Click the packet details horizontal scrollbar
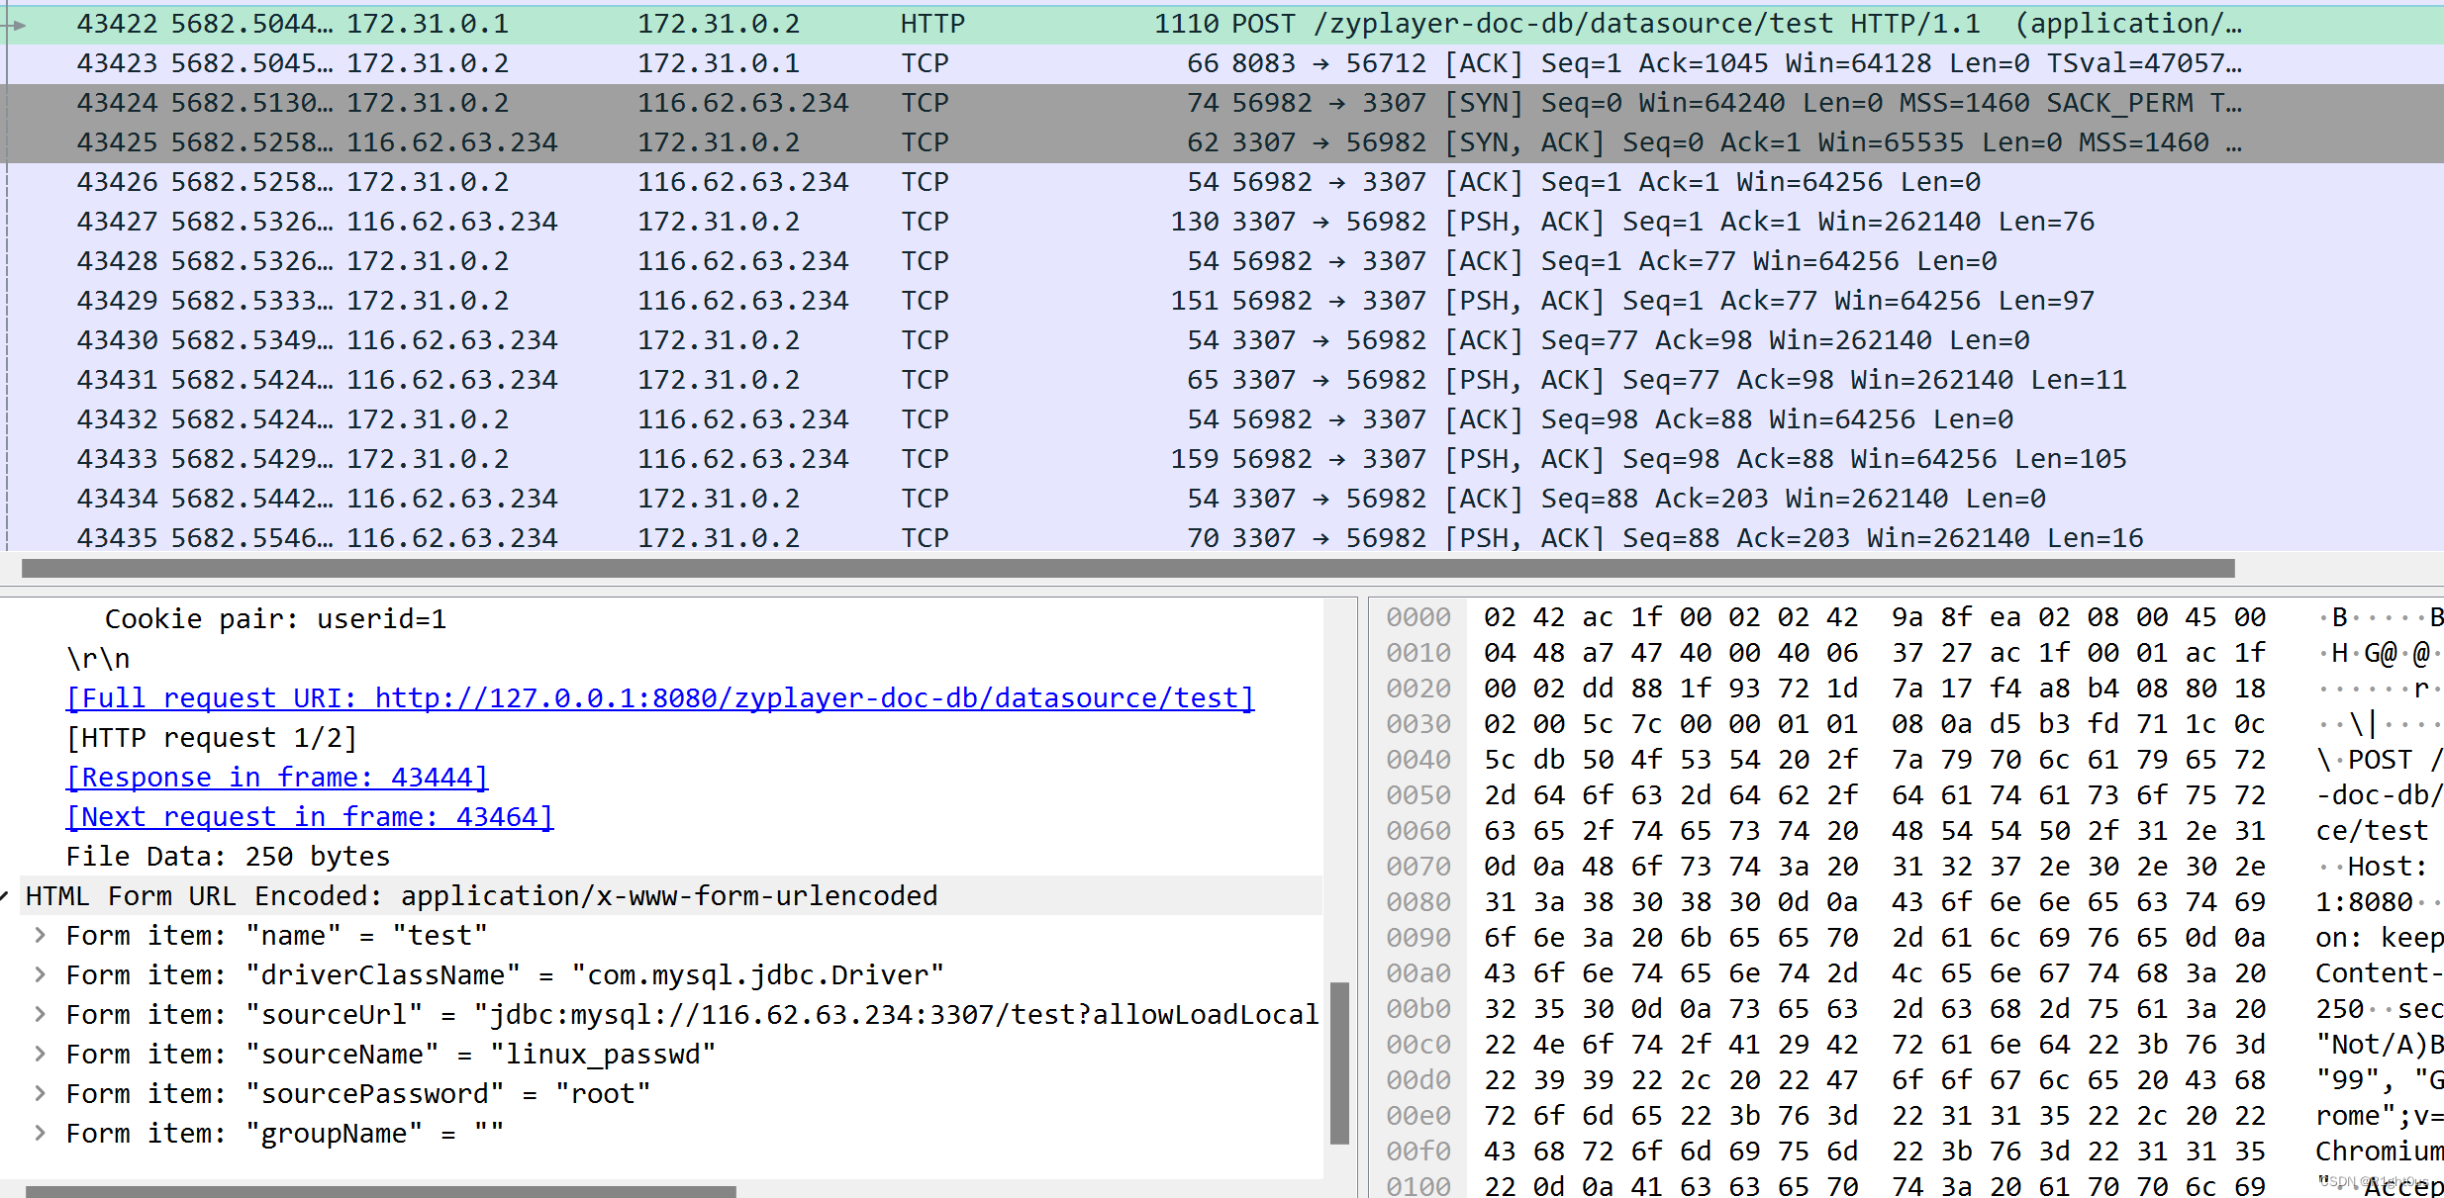 (x=381, y=1191)
